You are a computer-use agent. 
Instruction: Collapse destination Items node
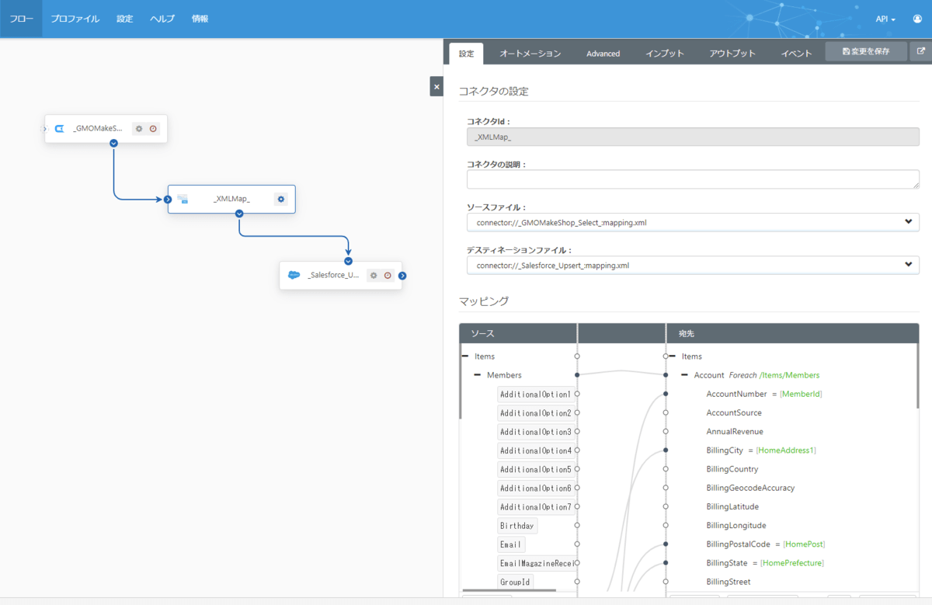click(x=673, y=356)
